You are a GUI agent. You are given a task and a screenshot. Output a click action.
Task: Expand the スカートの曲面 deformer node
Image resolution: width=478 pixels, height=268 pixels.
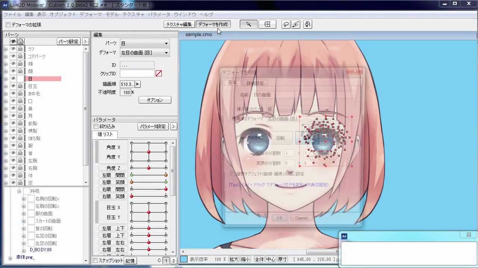24,221
